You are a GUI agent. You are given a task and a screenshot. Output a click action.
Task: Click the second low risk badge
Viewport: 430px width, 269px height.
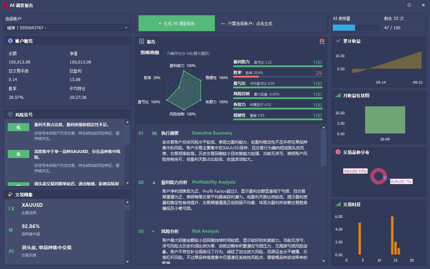point(18,154)
